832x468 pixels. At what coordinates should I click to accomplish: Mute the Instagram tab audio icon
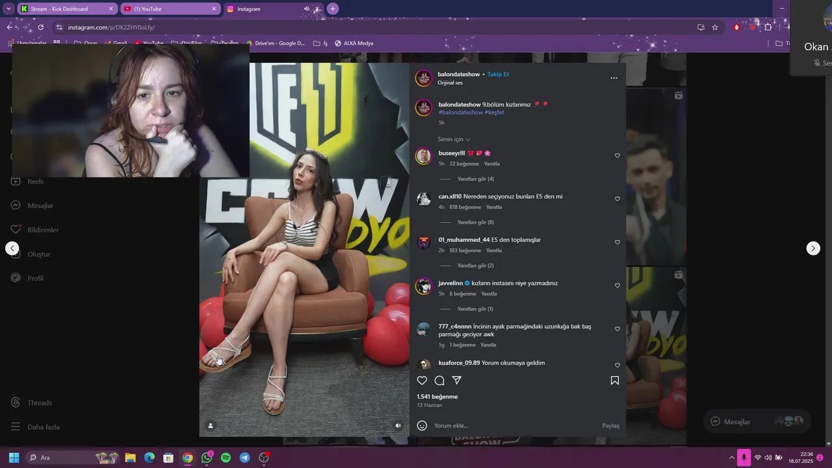tap(307, 9)
